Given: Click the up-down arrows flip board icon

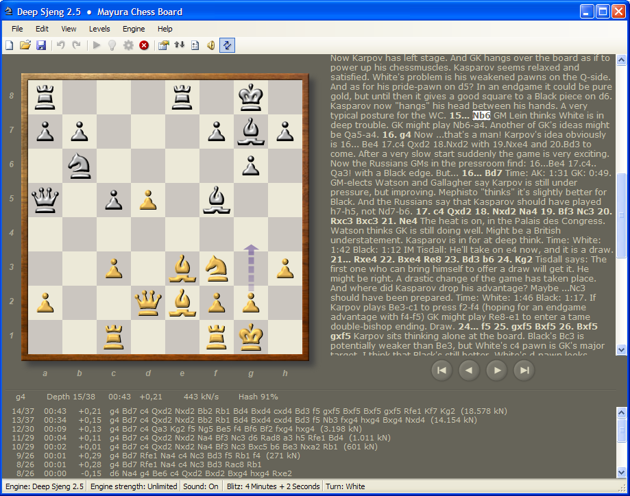Looking at the screenshot, I should [180, 45].
